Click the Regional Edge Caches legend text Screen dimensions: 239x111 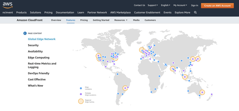(90, 101)
